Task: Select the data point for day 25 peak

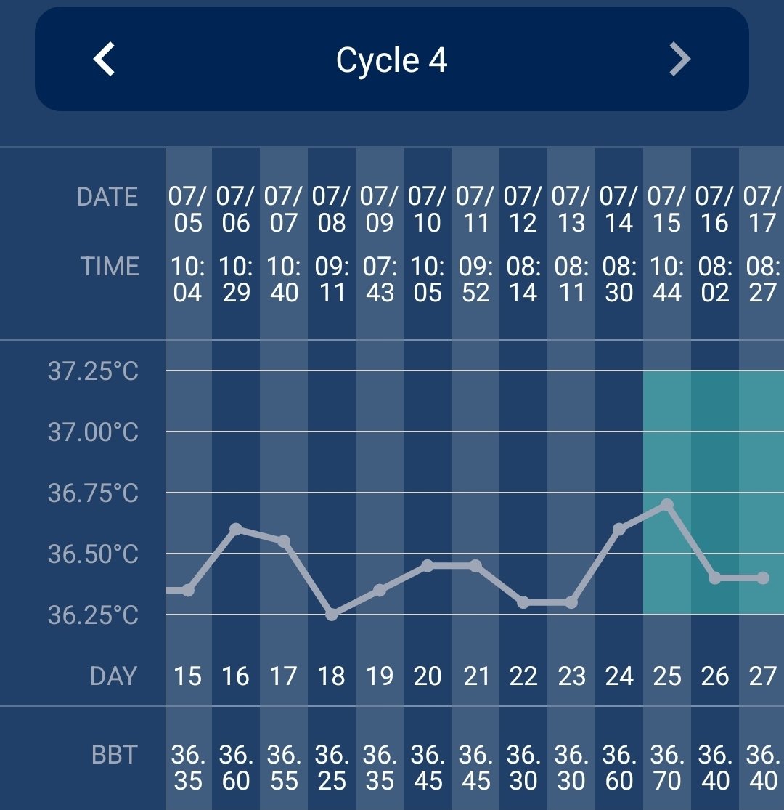Action: [667, 504]
